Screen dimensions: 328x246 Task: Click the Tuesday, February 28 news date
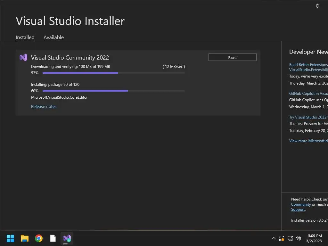pyautogui.click(x=308, y=131)
